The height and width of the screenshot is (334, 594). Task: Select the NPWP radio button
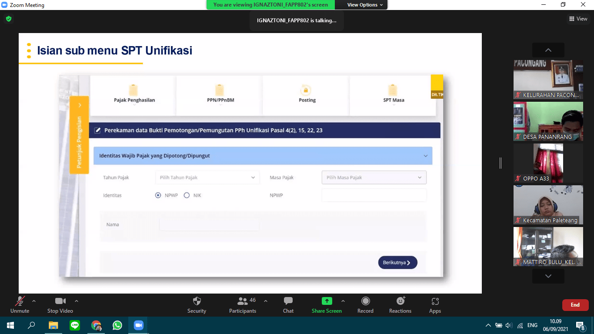pos(158,195)
